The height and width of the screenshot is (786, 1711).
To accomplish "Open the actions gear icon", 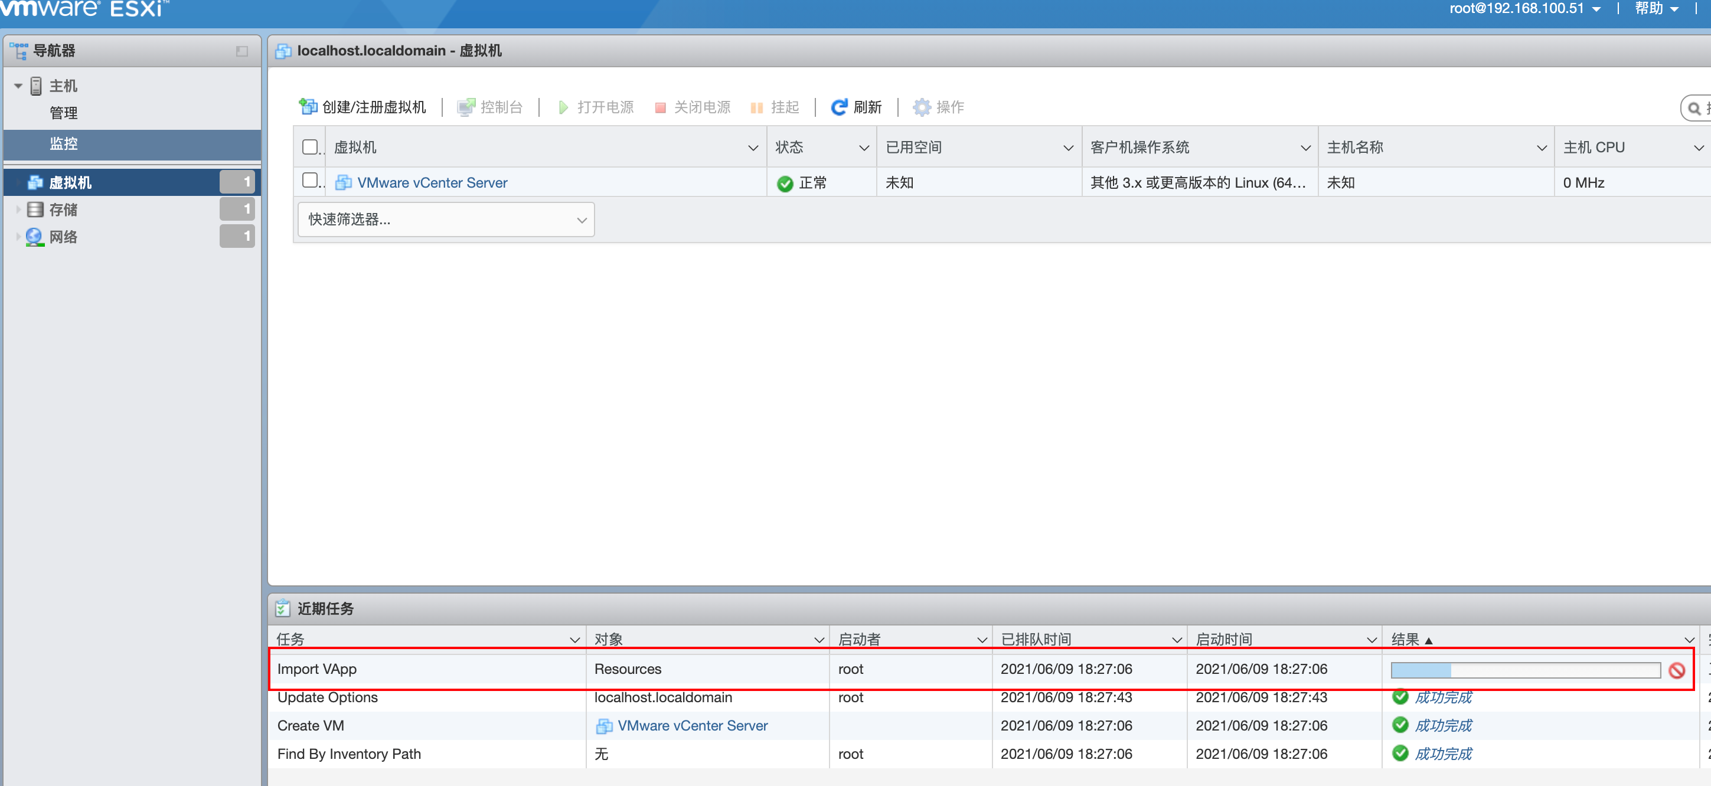I will point(921,107).
